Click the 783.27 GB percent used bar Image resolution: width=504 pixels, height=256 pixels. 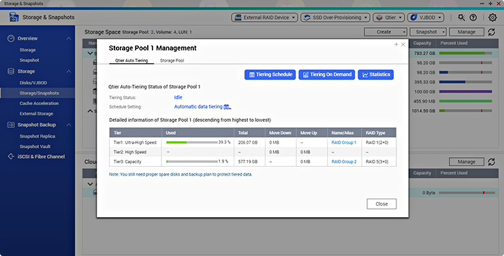(465, 53)
